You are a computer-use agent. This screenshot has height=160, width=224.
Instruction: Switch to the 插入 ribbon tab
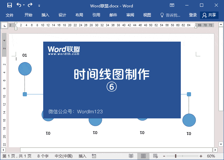click(x=45, y=15)
